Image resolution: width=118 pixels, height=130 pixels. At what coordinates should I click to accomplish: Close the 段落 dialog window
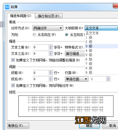(x=115, y=5)
